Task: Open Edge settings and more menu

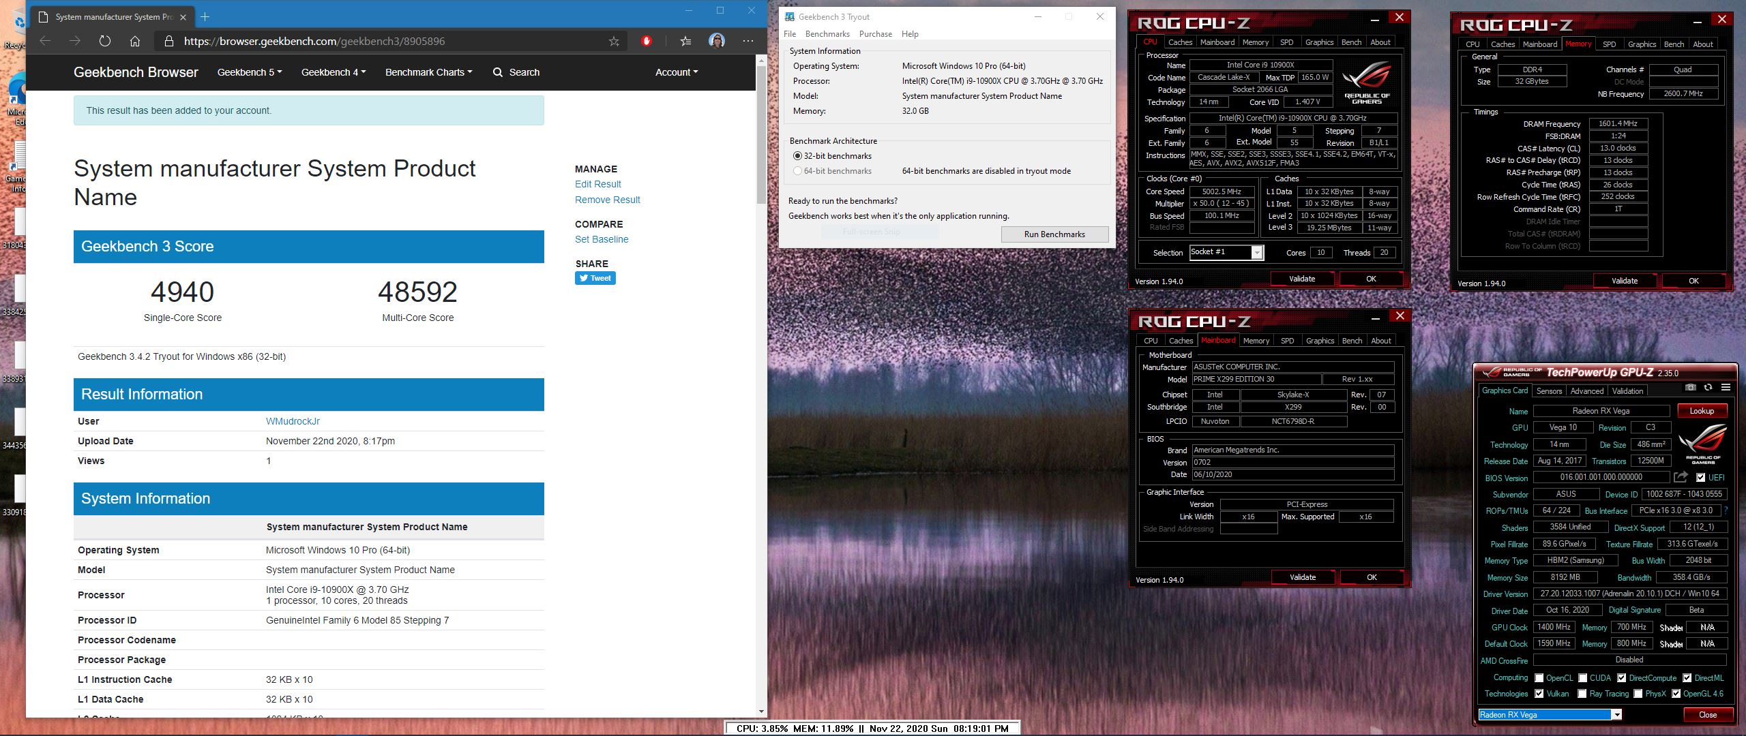Action: (x=748, y=41)
